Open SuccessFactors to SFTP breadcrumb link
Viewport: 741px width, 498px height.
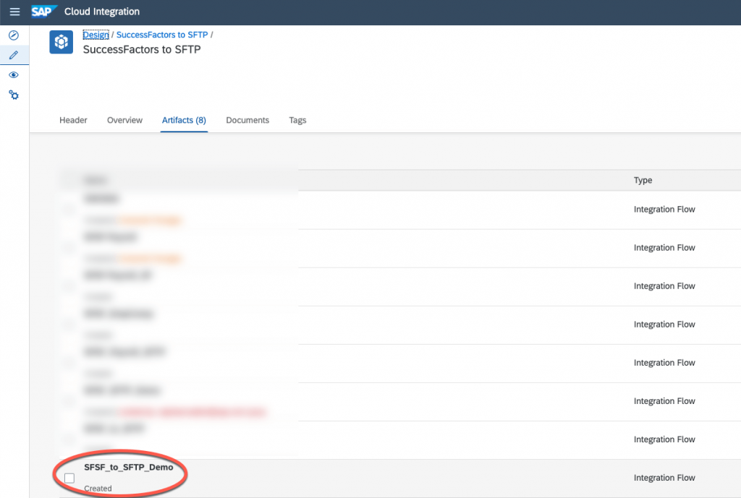[x=162, y=35]
